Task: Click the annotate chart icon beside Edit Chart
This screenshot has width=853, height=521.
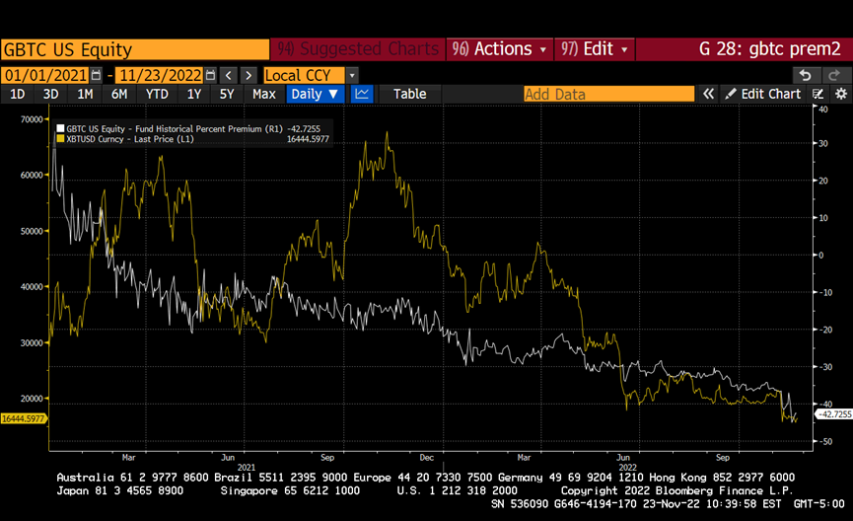Action: 817,94
